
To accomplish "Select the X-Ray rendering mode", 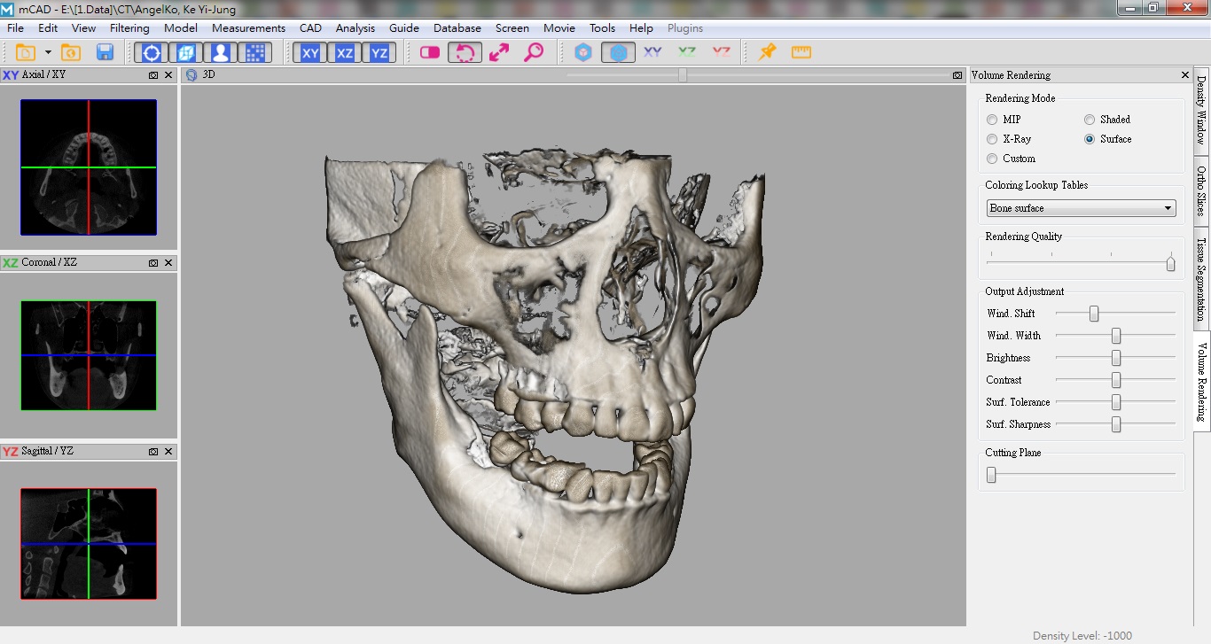I will (992, 139).
